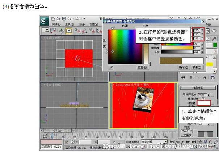Viewport: 219px width, 152px height.
Task: Click Show End Result toggle icon
Action: point(191,78)
